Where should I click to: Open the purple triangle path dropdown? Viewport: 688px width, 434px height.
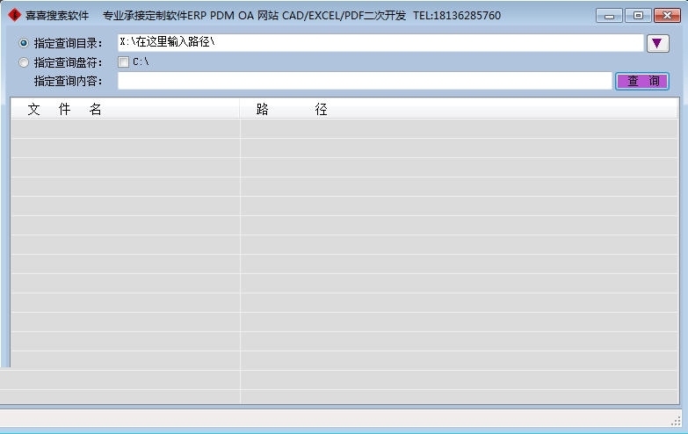tap(657, 43)
